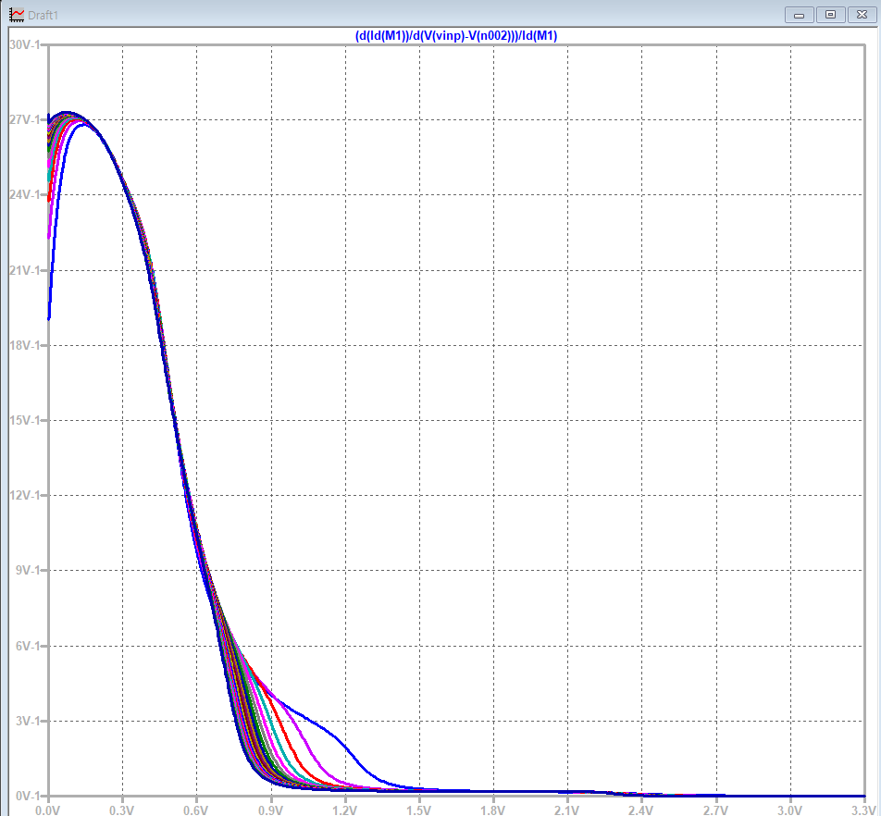Click the 30V-1 vertical axis label
Image resolution: width=881 pixels, height=816 pixels.
(x=25, y=44)
